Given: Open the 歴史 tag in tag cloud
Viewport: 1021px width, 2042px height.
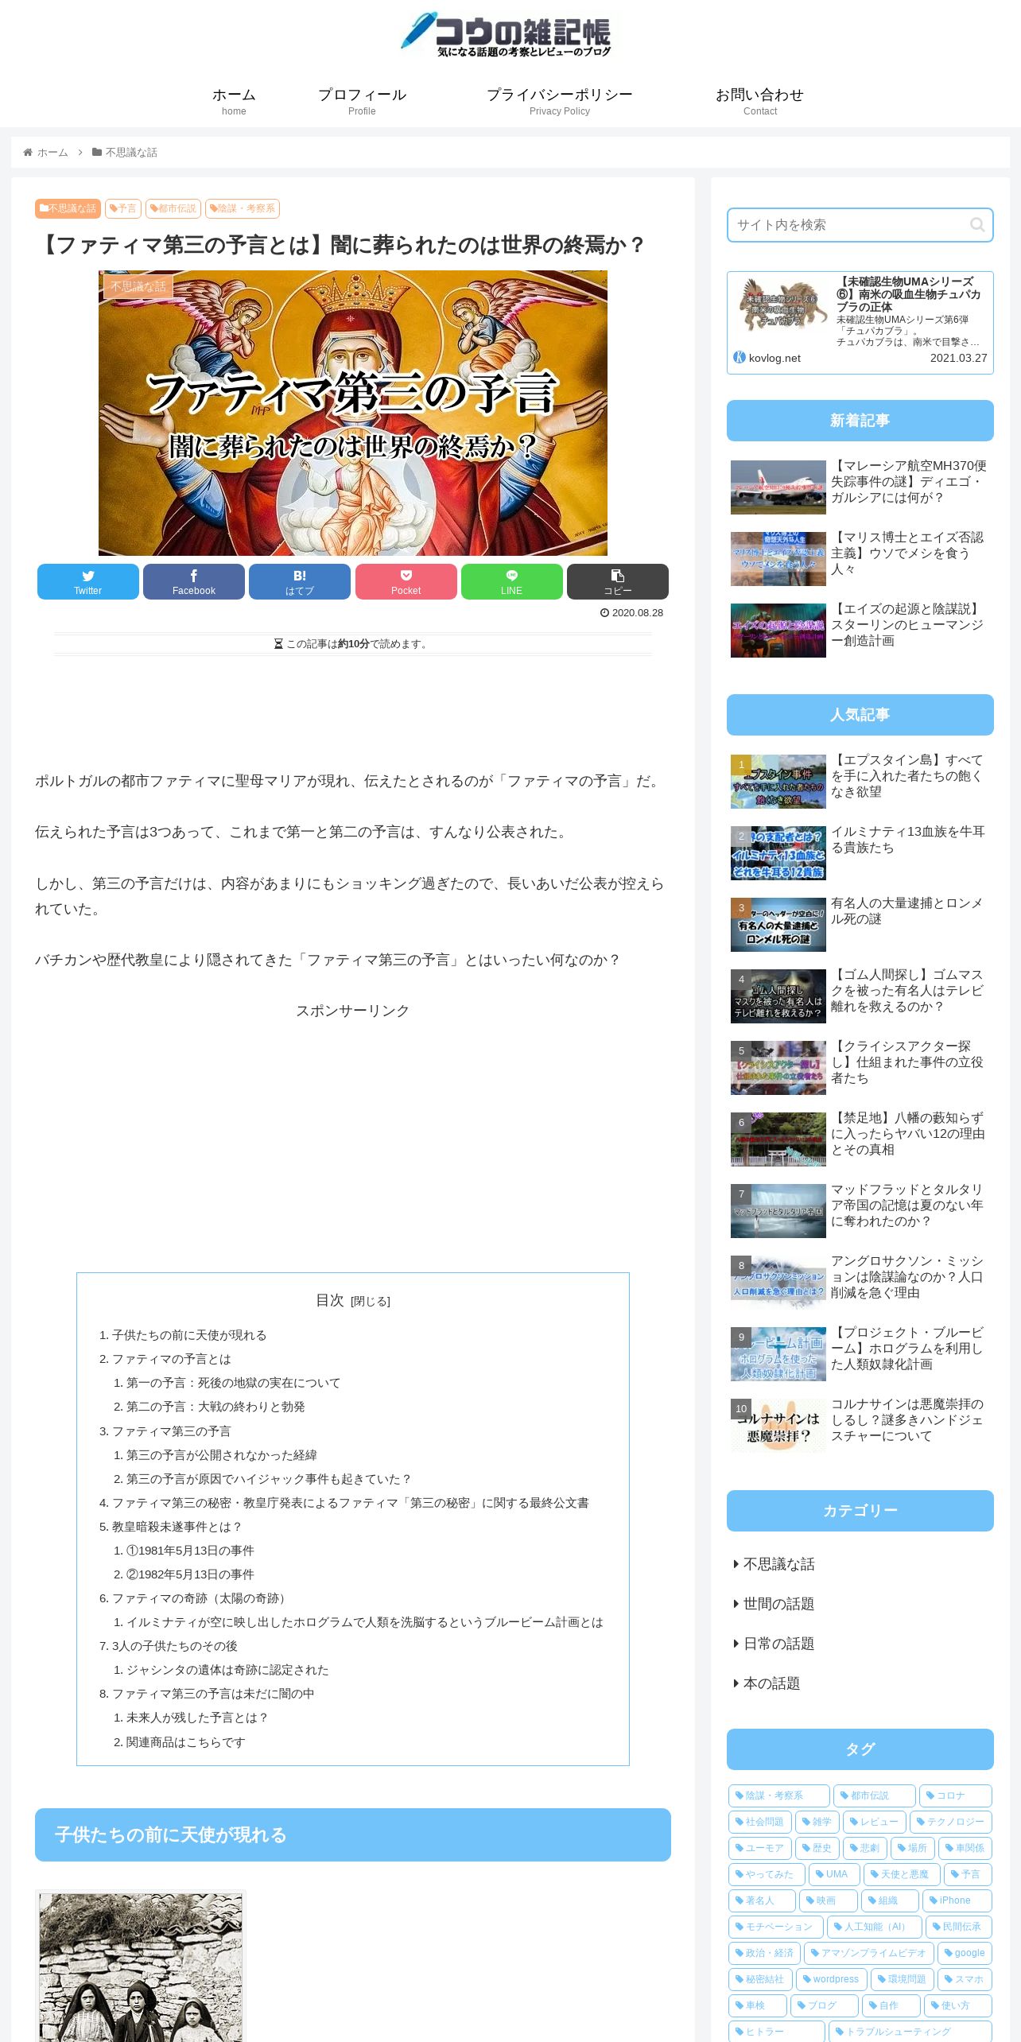Looking at the screenshot, I should point(817,1848).
